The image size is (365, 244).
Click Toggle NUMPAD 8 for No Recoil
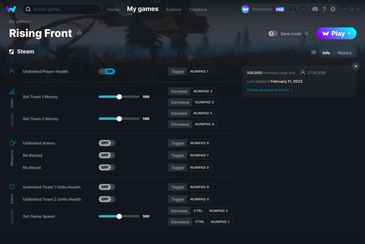point(190,167)
